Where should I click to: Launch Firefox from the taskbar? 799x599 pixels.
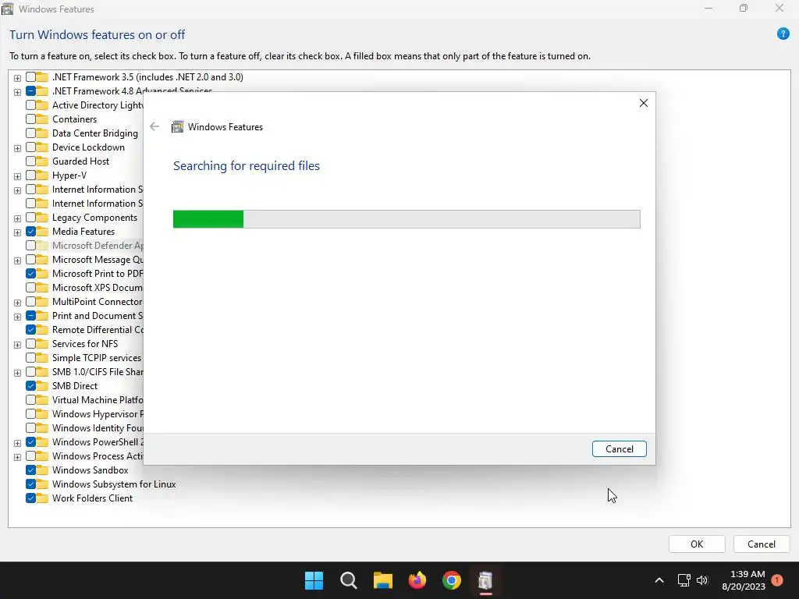(417, 580)
